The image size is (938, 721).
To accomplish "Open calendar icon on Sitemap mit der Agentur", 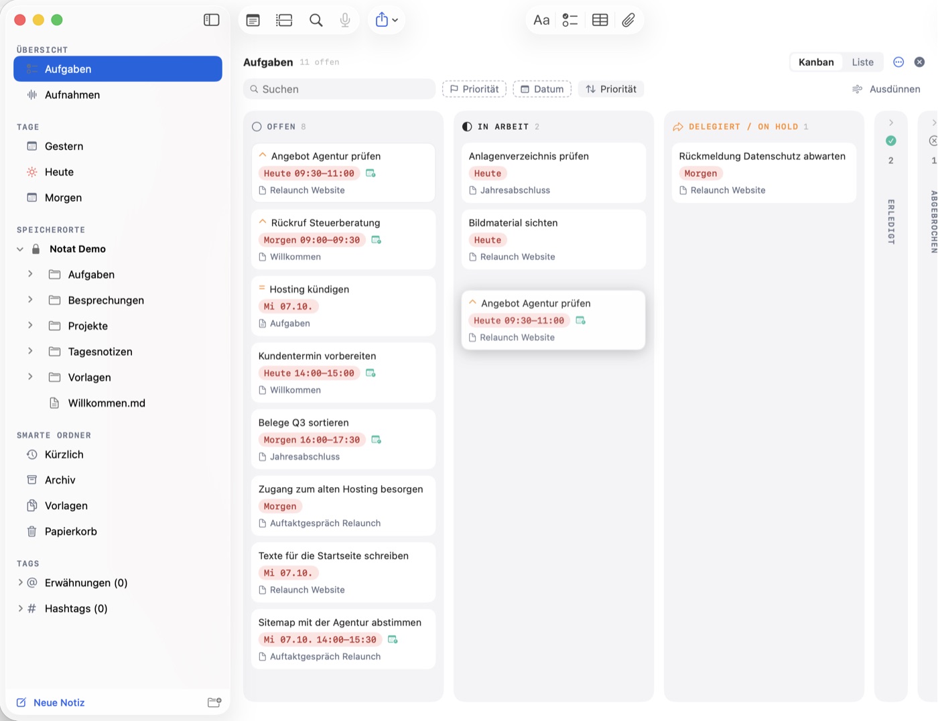I will click(393, 640).
